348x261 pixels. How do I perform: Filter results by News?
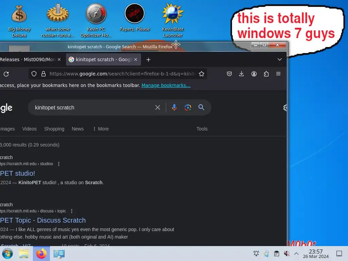tap(78, 129)
